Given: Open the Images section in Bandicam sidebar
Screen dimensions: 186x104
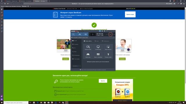Looking at the screenshot, I should (76, 55).
